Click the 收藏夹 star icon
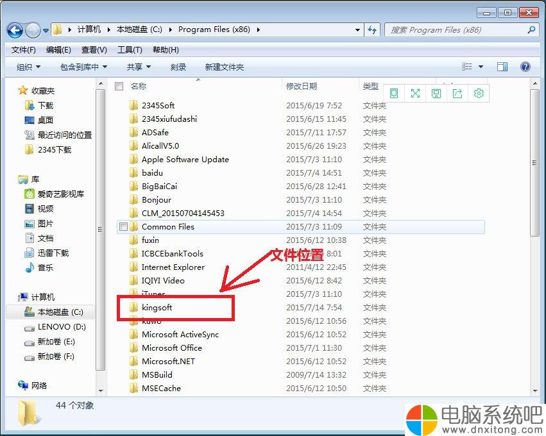This screenshot has height=436, width=546. [22, 90]
